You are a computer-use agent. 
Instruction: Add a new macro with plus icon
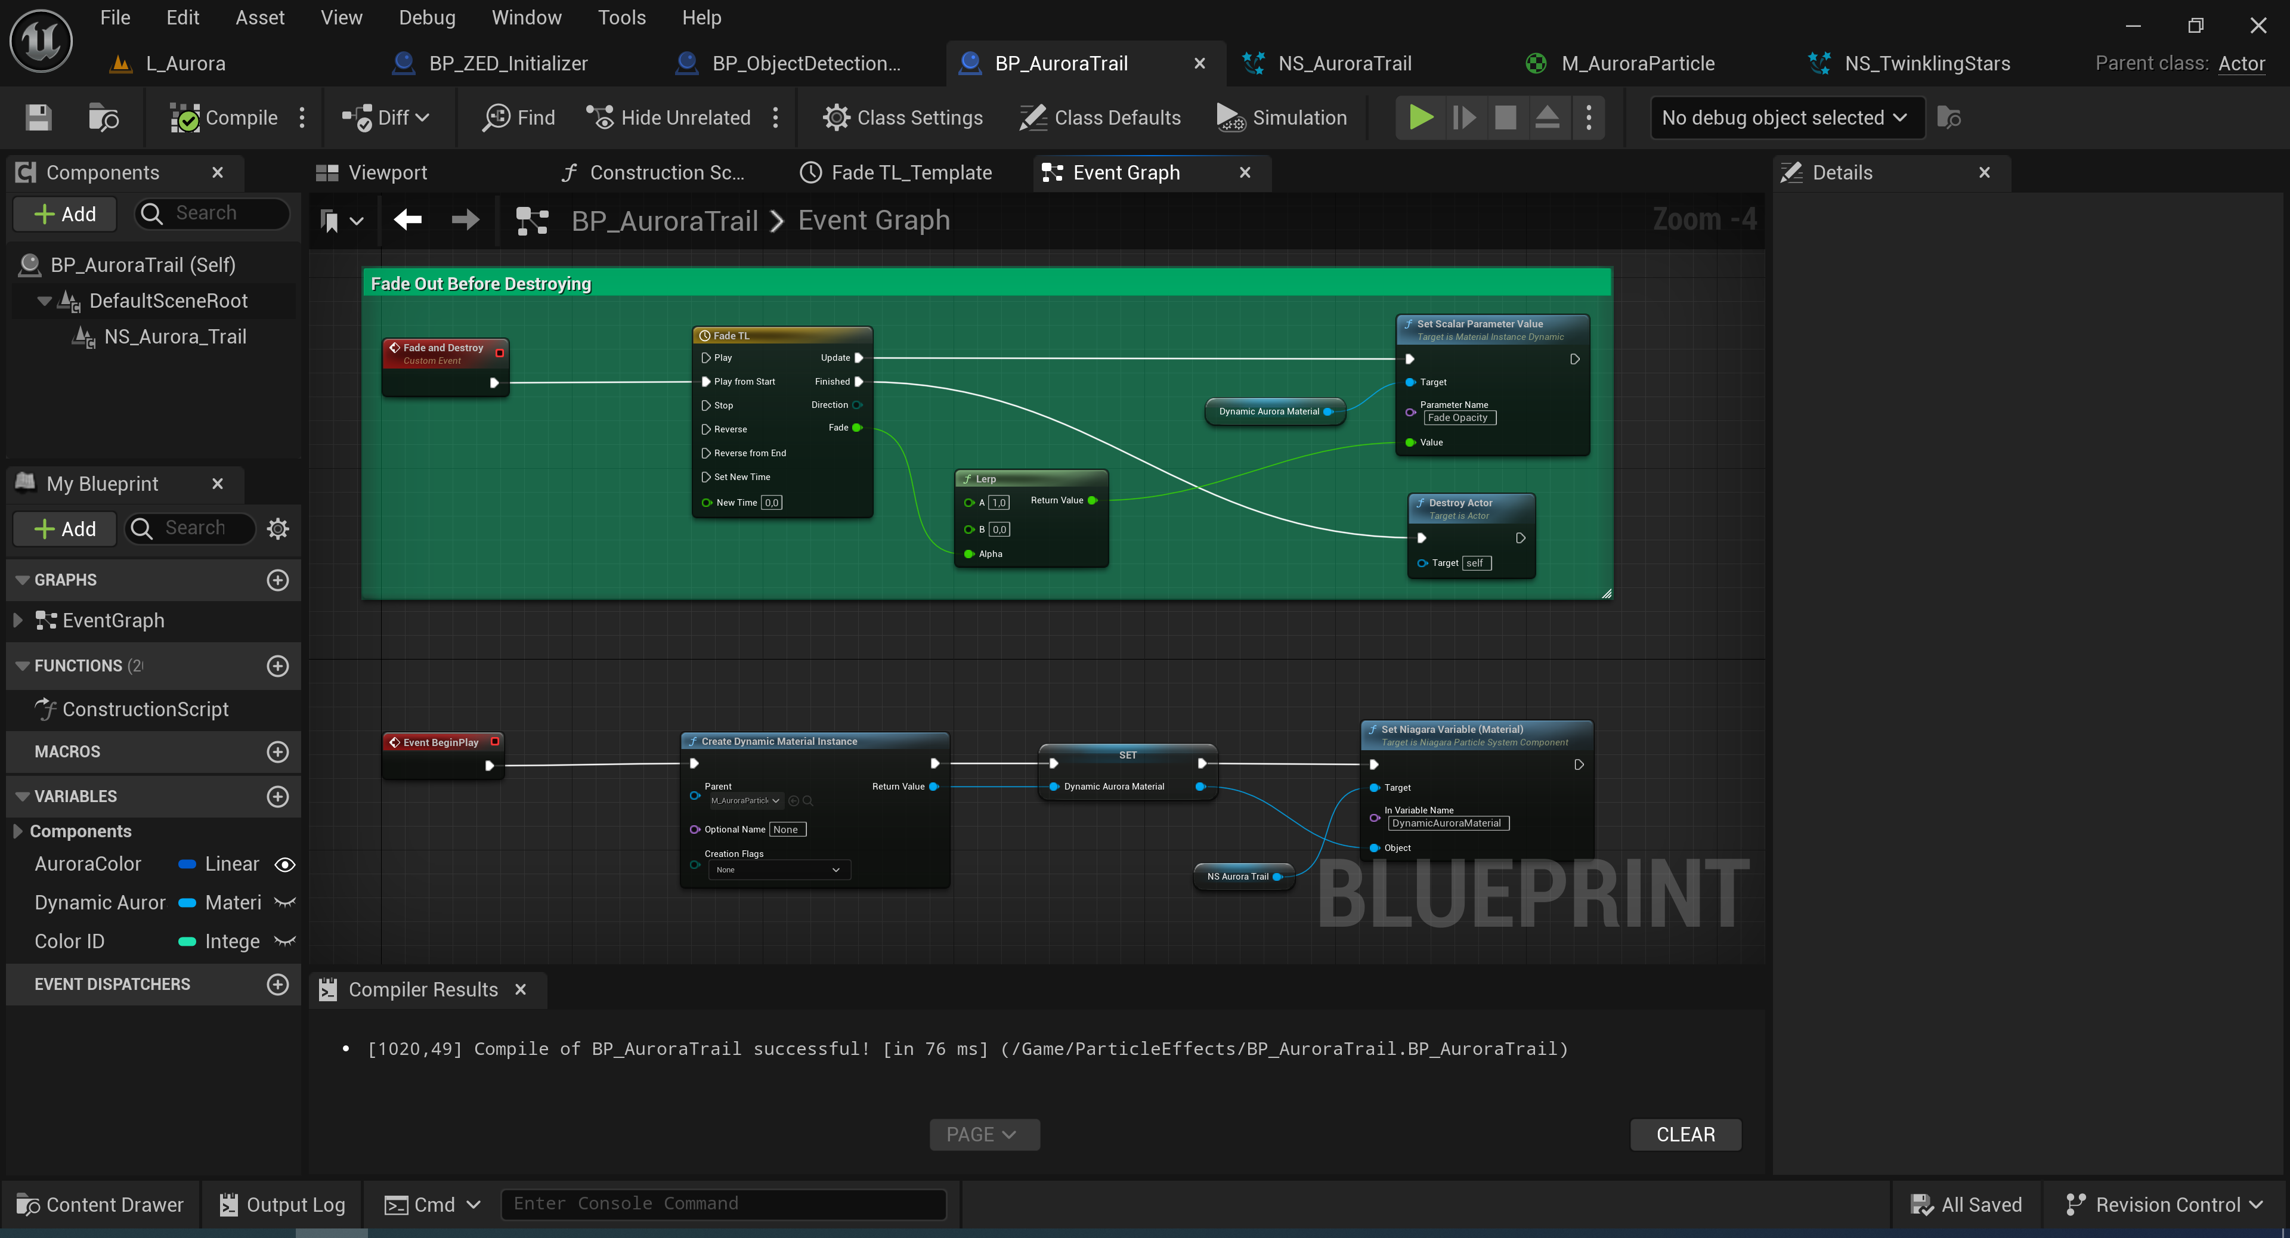(278, 752)
